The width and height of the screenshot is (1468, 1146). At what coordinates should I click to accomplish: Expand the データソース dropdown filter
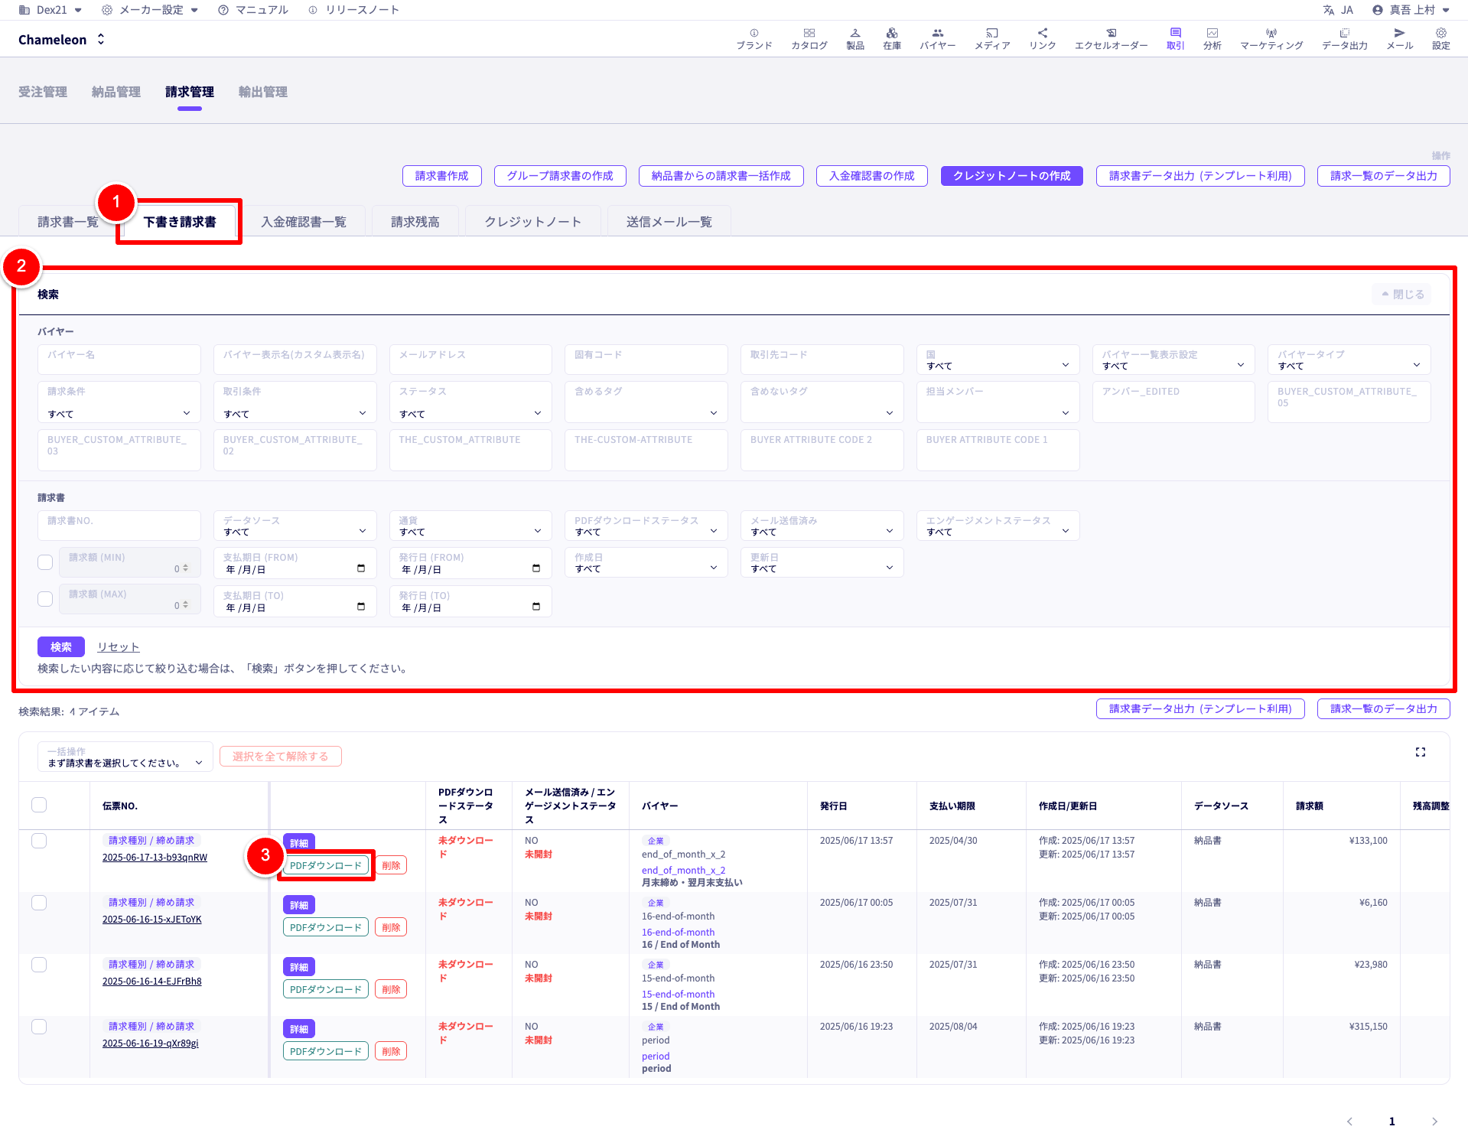tap(295, 526)
